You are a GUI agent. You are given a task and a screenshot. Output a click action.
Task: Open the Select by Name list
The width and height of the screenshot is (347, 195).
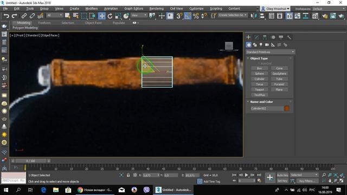click(x=76, y=16)
